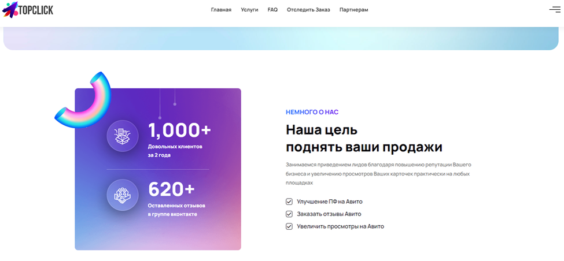Click the heading Наша цель

[x=322, y=130]
